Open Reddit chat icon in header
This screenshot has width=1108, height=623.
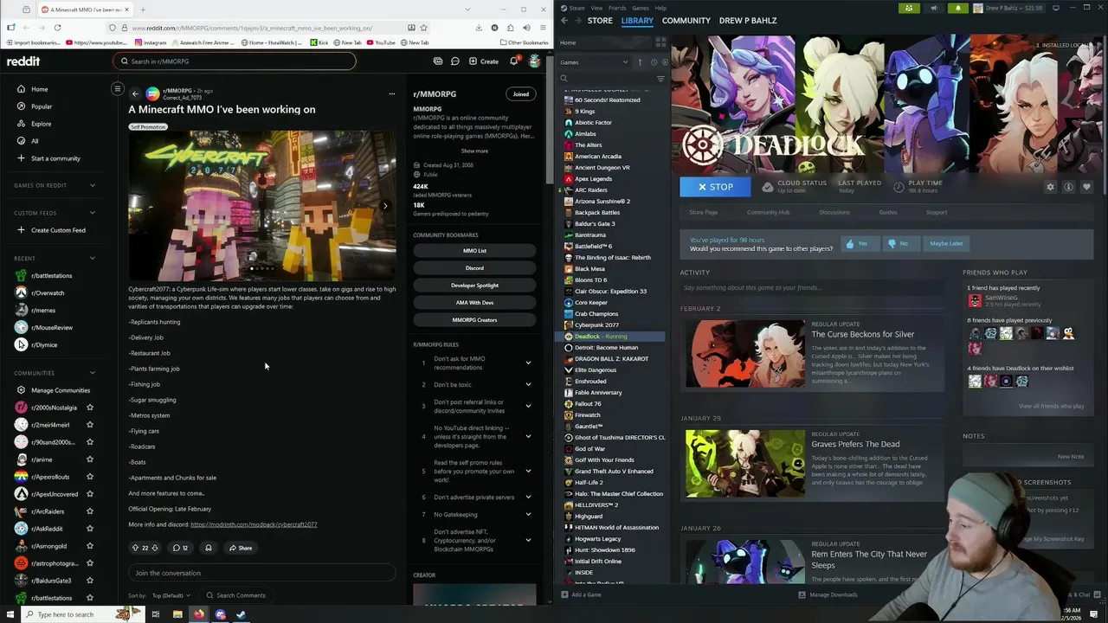(454, 61)
